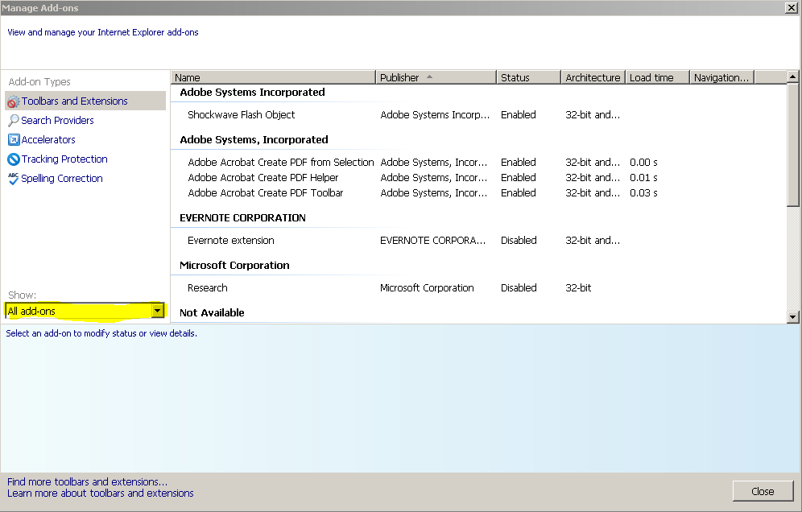Open Learn more about toolbars and extensions

(x=100, y=493)
